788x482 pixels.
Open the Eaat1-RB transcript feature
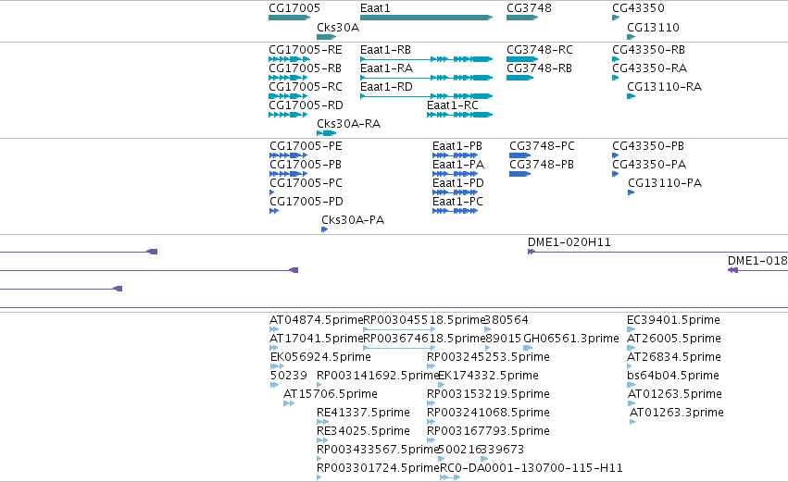[x=426, y=59]
